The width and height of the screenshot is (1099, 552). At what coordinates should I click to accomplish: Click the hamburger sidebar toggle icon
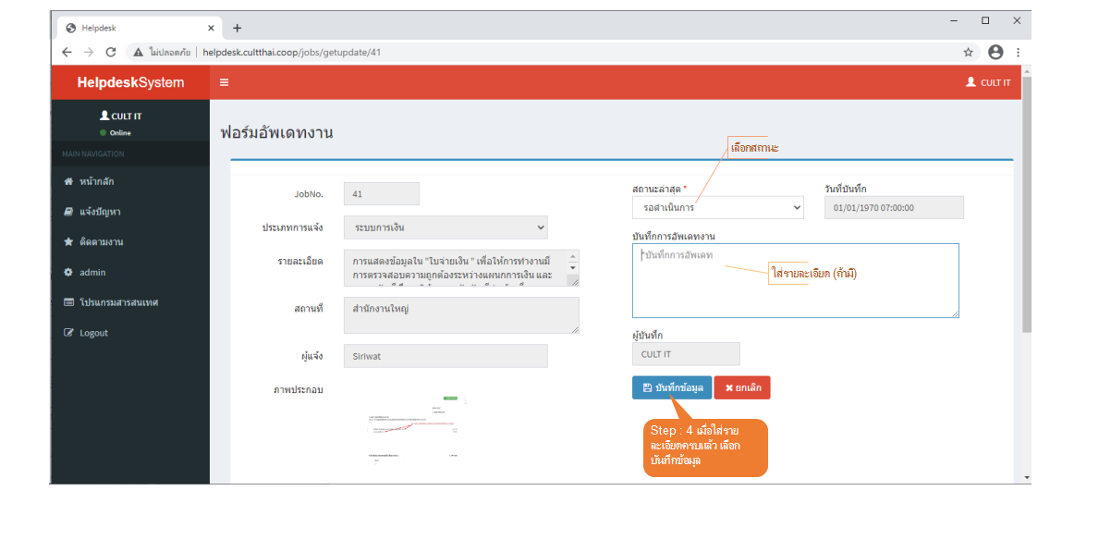coord(224,82)
